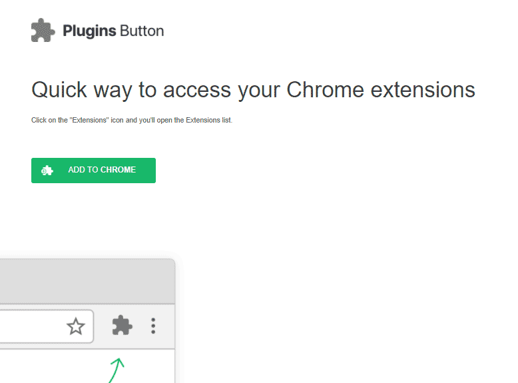This screenshot has width=518, height=383.
Task: Select the "Button" word in header logo
Action: click(142, 31)
